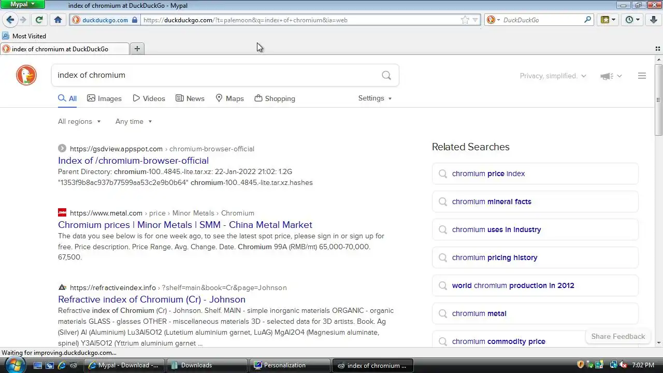Open the 'Any time' filter dropdown

pyautogui.click(x=134, y=121)
